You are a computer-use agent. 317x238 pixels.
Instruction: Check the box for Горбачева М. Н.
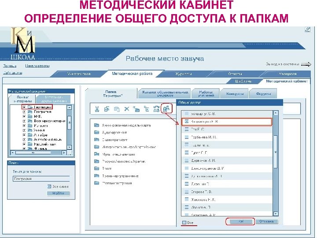(187, 137)
